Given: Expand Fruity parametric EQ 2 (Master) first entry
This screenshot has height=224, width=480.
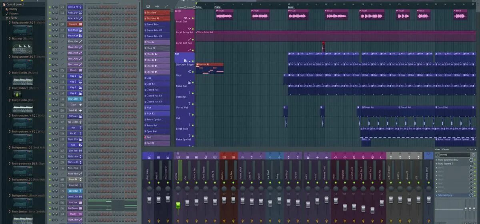Looking at the screenshot, I should [x=28, y=23].
